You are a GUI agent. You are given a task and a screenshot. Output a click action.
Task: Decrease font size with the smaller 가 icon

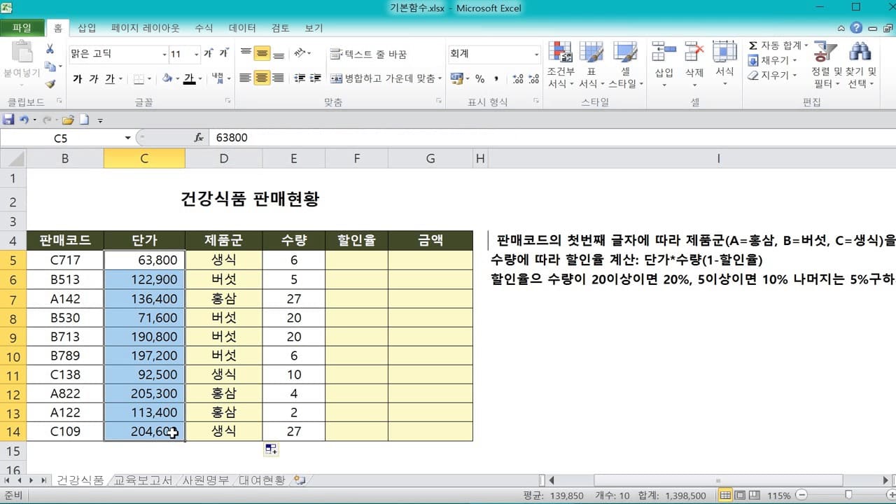[x=224, y=54]
